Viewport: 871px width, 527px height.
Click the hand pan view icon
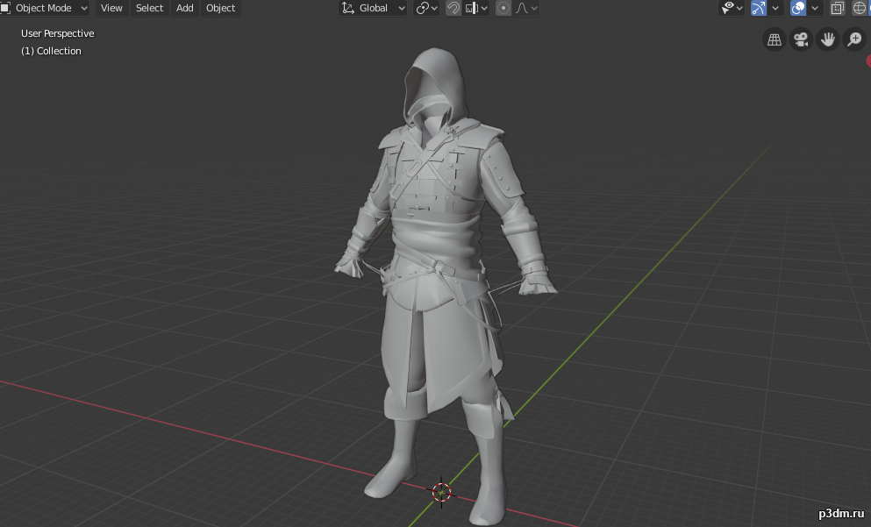(827, 39)
